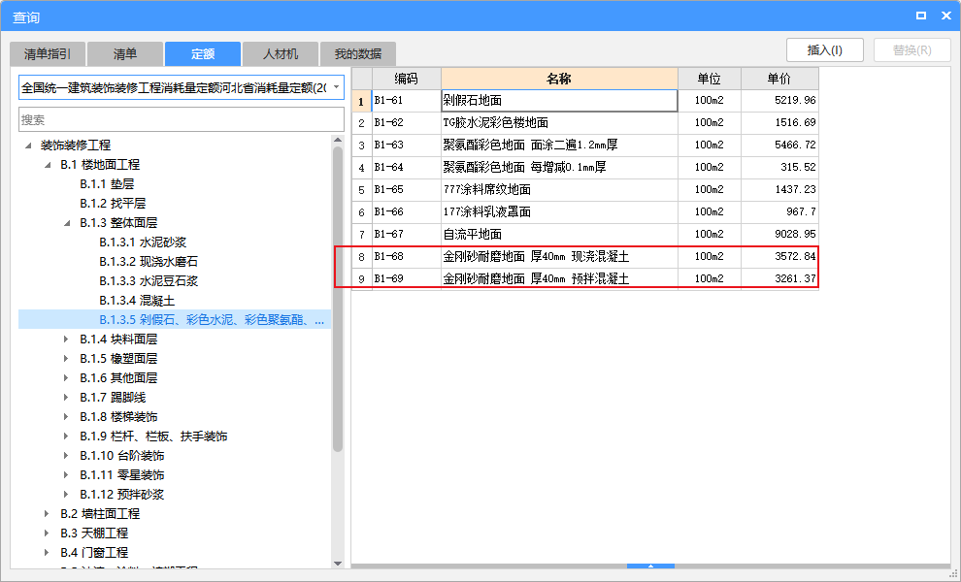Screen dimensions: 961x582
Task: Collapse the 装饰装修工程 root node
Action: (x=28, y=145)
